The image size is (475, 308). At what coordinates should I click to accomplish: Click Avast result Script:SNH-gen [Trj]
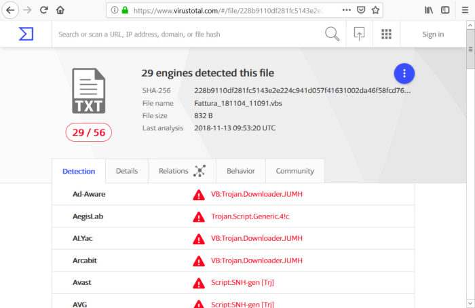242,283
